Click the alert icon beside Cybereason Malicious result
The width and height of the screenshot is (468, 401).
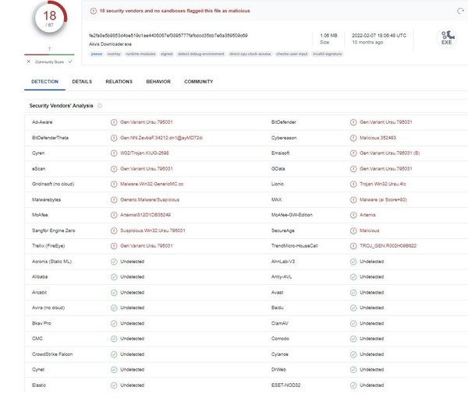353,138
